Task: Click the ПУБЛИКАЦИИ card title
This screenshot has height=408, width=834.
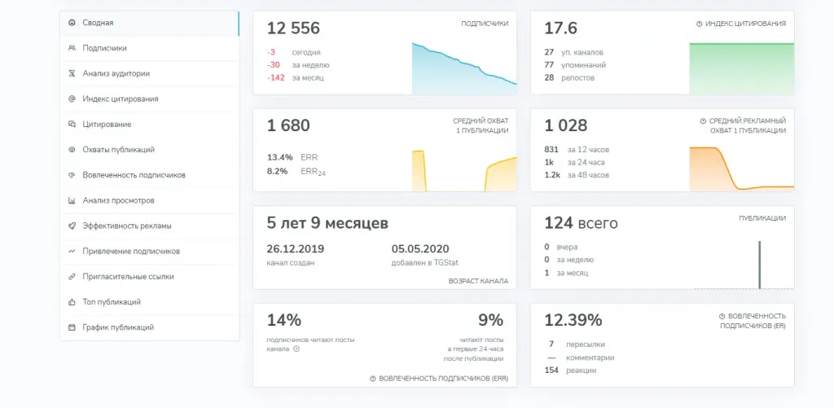Action: point(762,218)
